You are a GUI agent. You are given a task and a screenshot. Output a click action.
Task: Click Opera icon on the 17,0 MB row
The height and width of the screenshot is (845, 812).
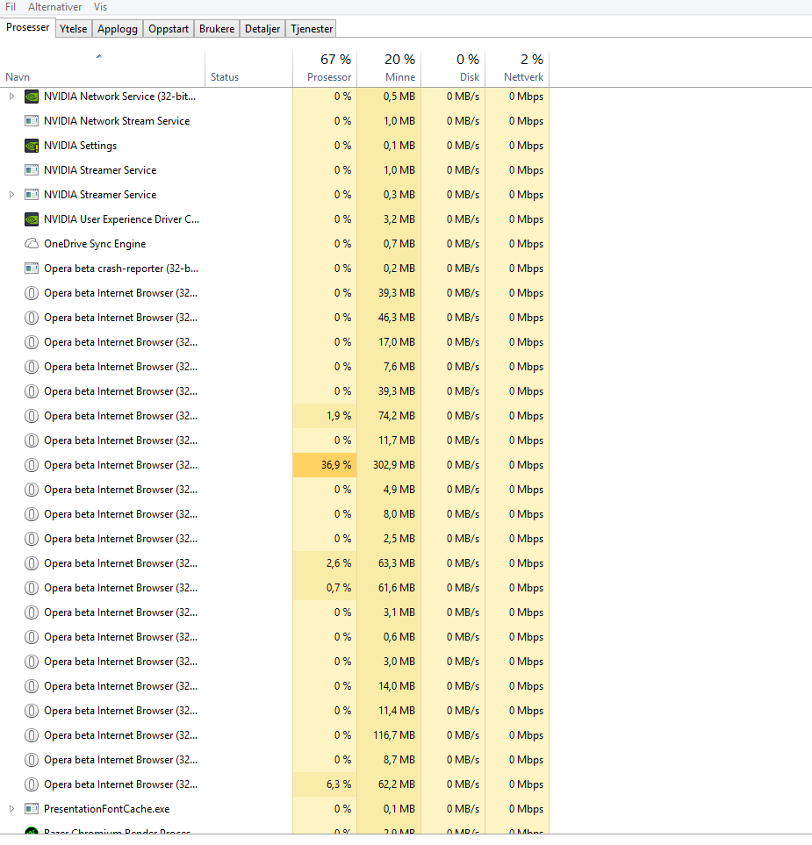click(32, 342)
